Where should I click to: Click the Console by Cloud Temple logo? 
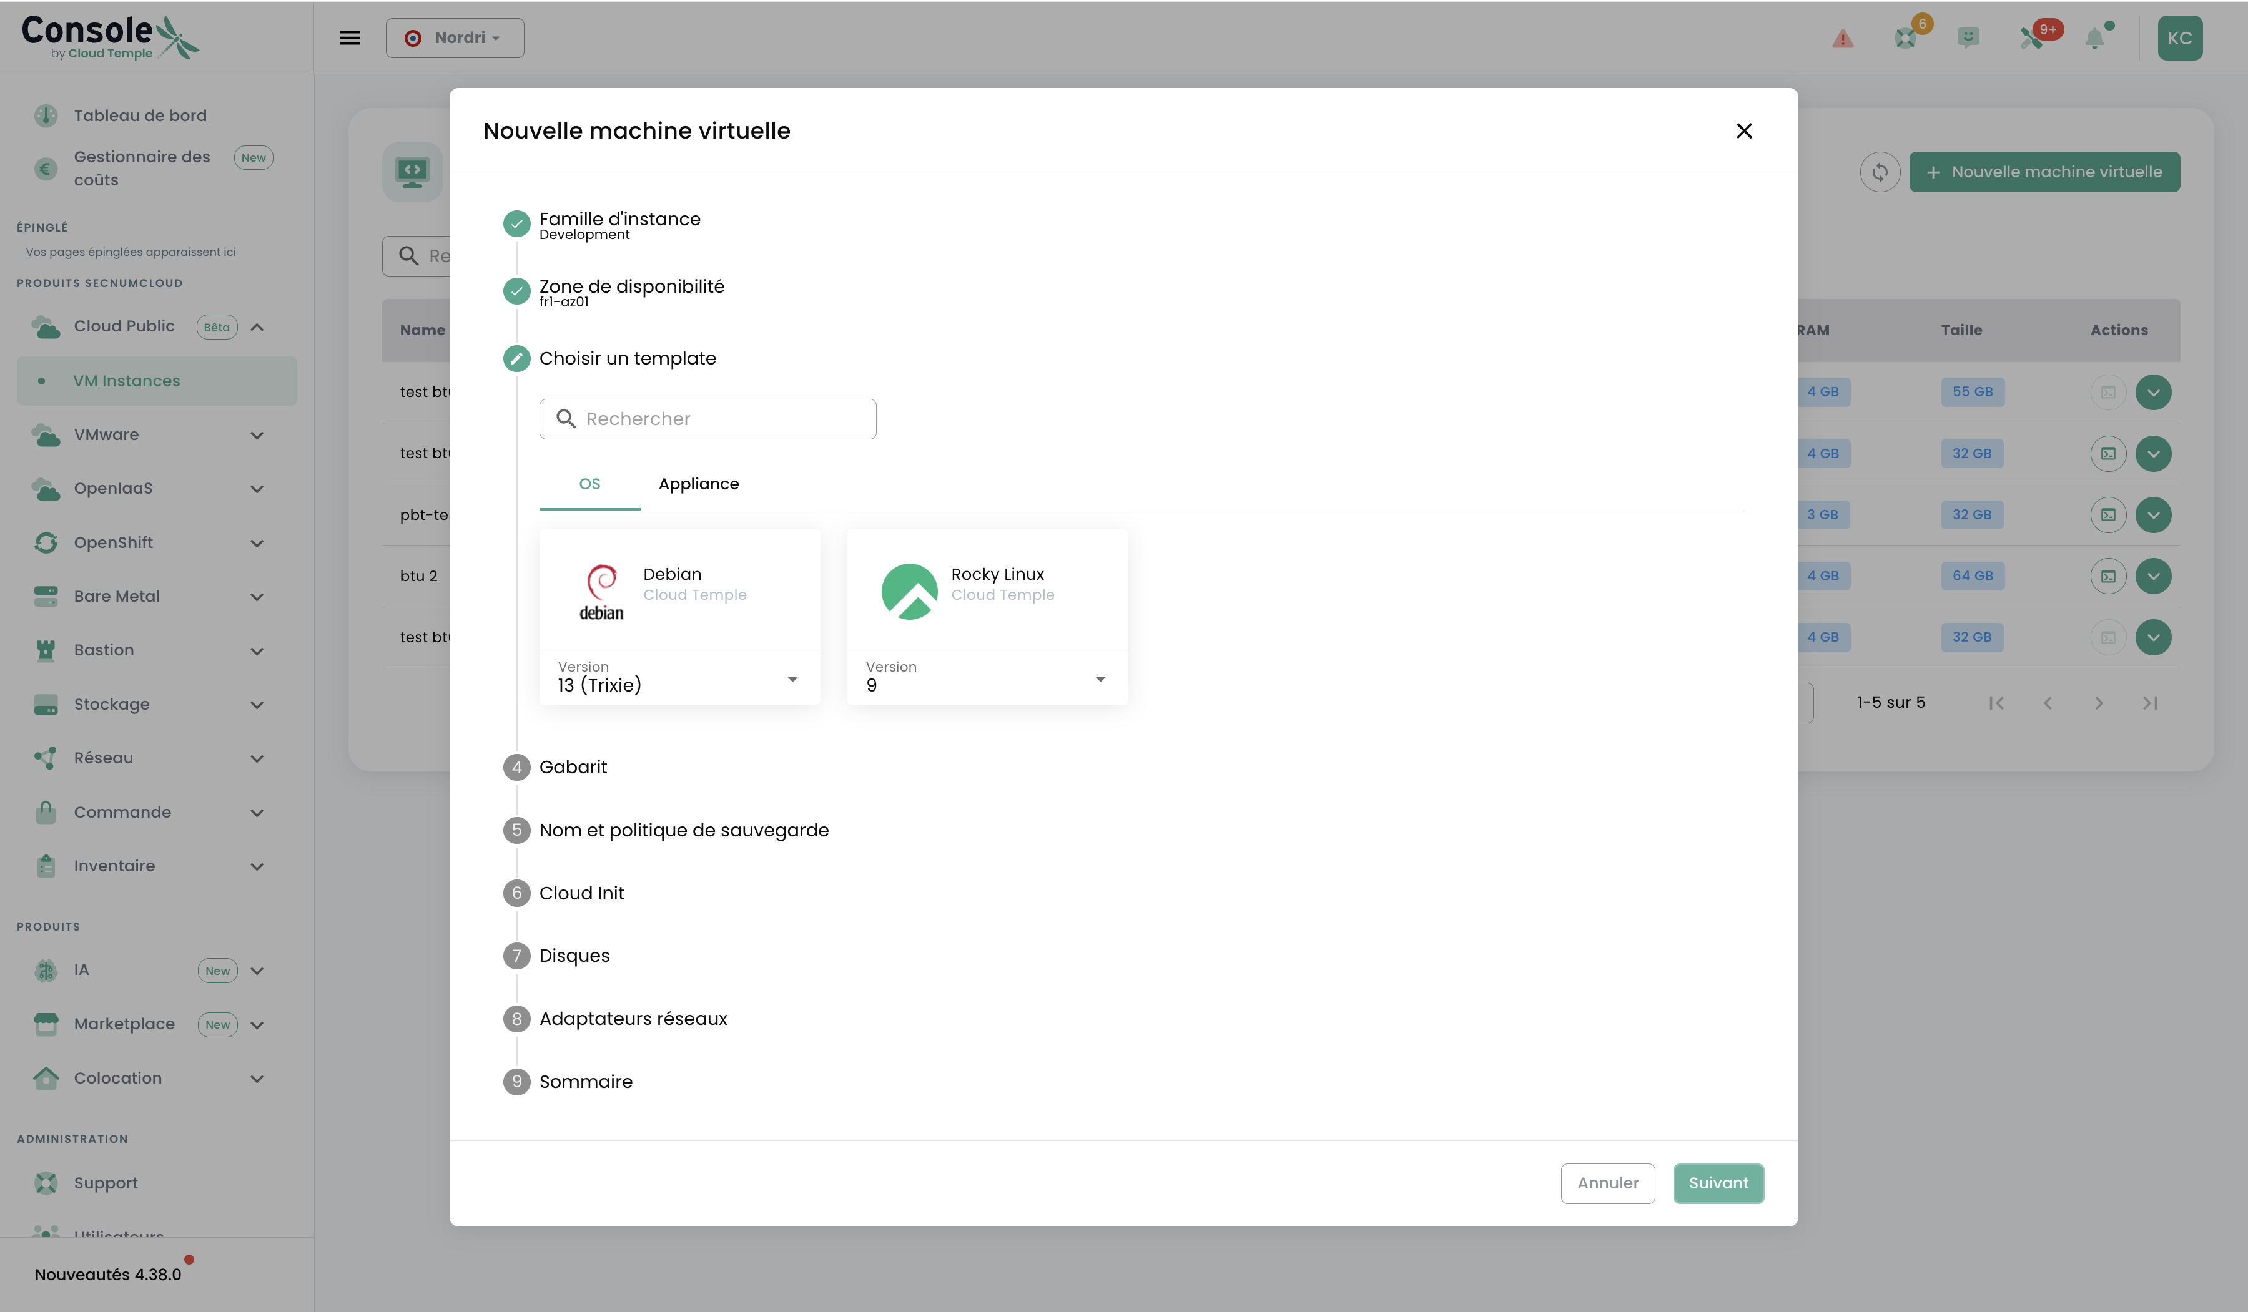coord(110,37)
